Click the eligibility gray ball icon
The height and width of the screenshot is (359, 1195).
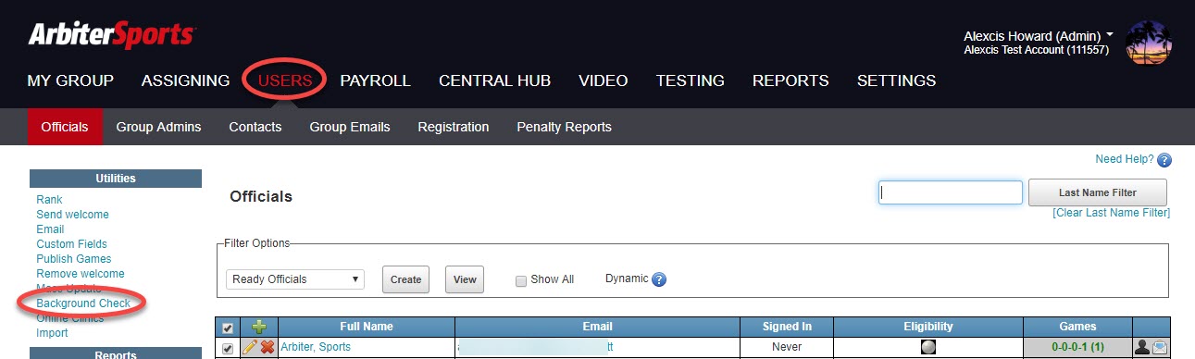tap(927, 348)
